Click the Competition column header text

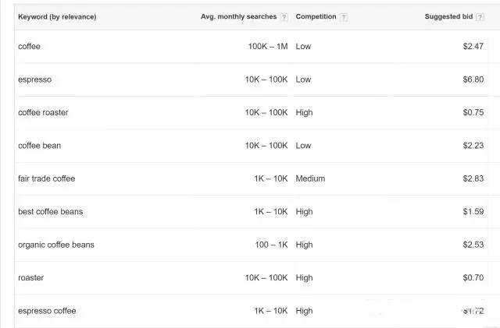click(x=316, y=17)
